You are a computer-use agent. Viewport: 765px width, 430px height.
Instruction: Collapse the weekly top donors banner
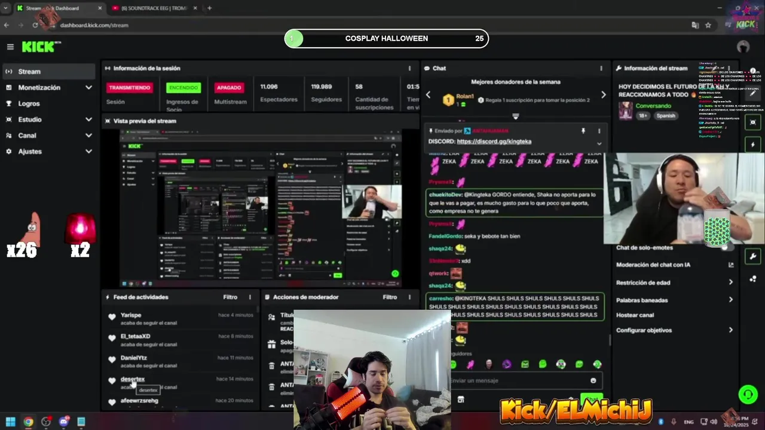pos(515,116)
